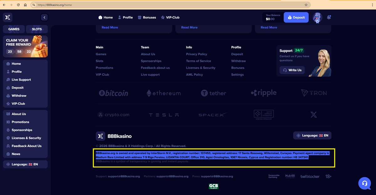Screen dimensions: 376x195
Task: Click the GCB certification badge
Action: 213,186
